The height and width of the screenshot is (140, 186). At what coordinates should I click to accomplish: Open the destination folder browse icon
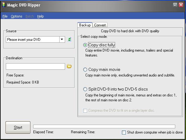point(69,66)
